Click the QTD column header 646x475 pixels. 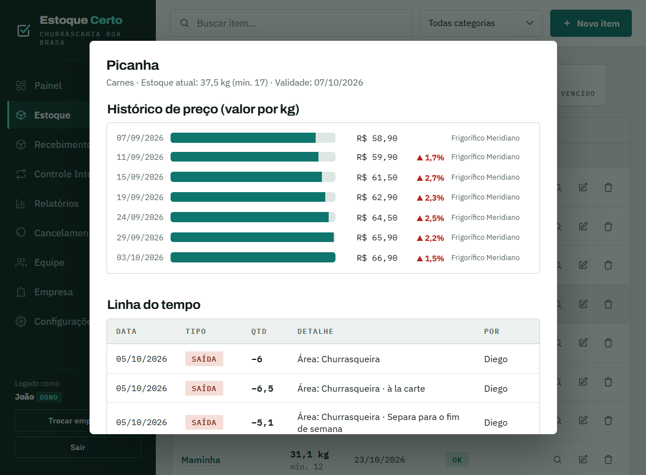click(x=259, y=331)
